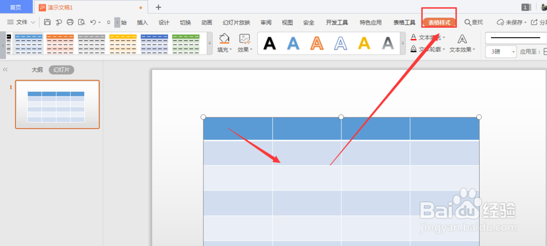Switch to the 设计 tab
This screenshot has height=246, width=547.
pos(164,22)
